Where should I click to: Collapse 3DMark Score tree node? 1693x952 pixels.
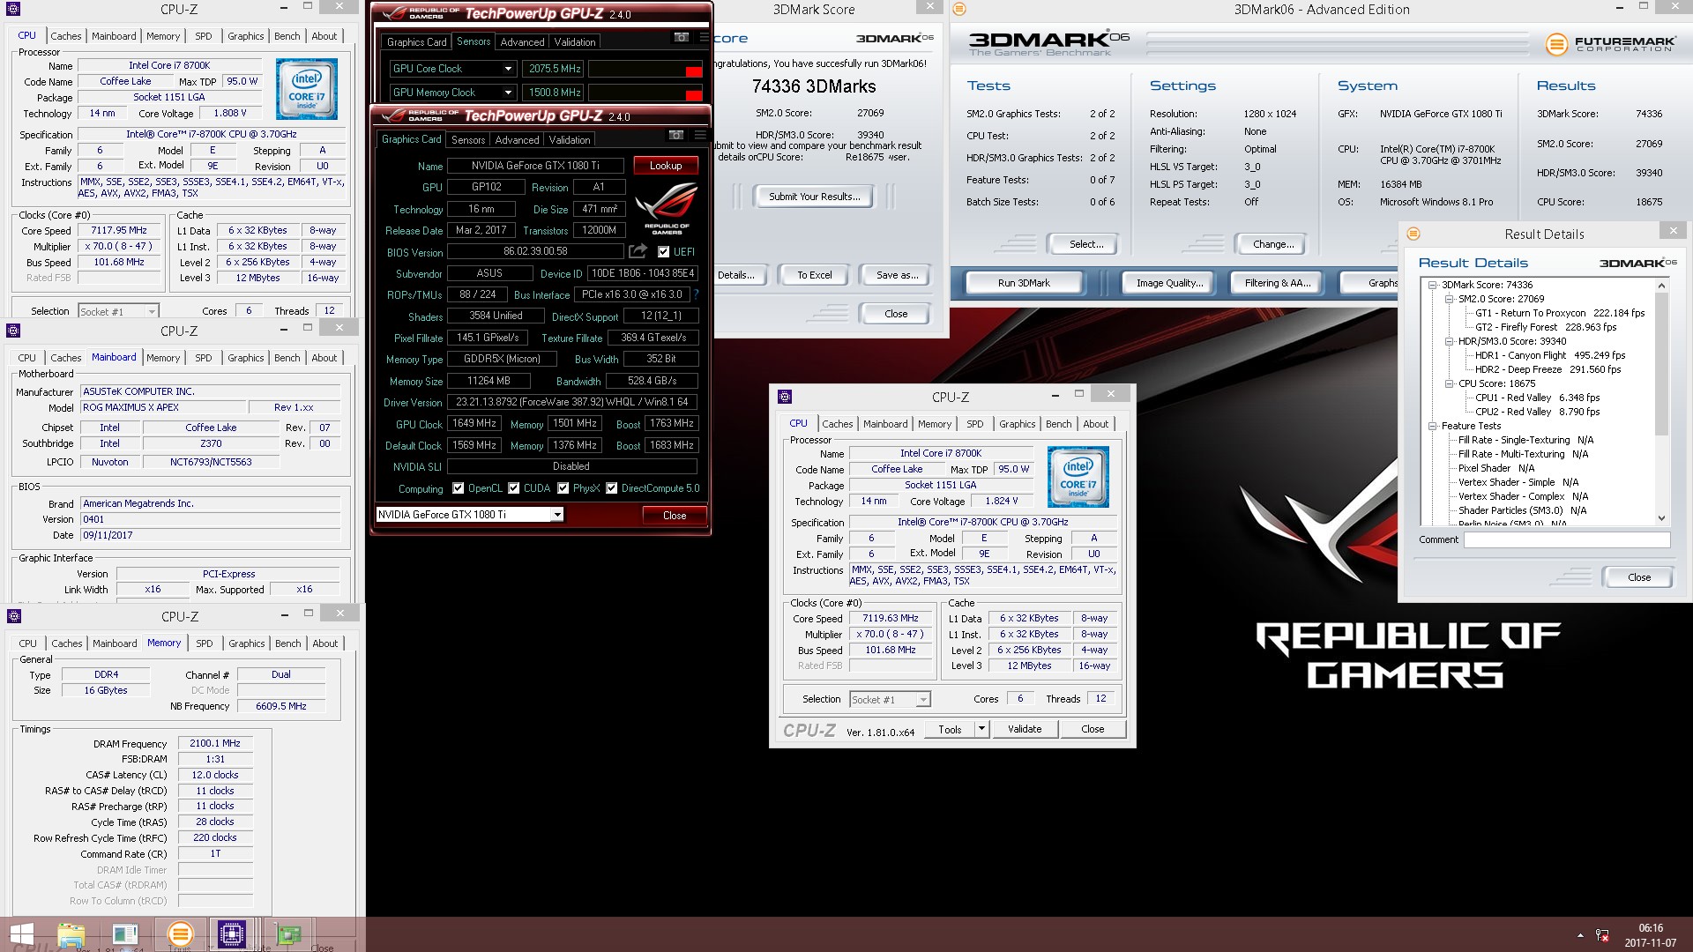1433,285
